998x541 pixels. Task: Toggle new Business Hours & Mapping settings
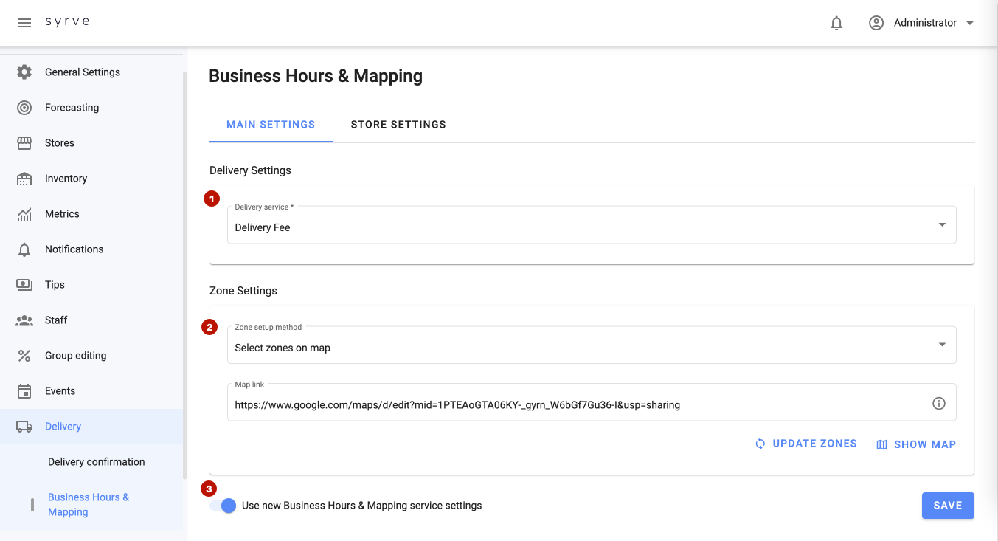(223, 506)
